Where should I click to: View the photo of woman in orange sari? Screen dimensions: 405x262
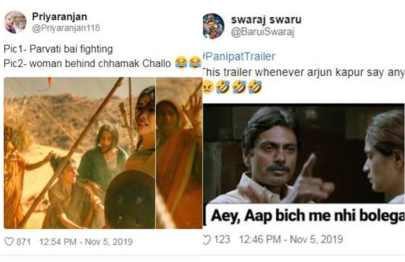pyautogui.click(x=179, y=153)
